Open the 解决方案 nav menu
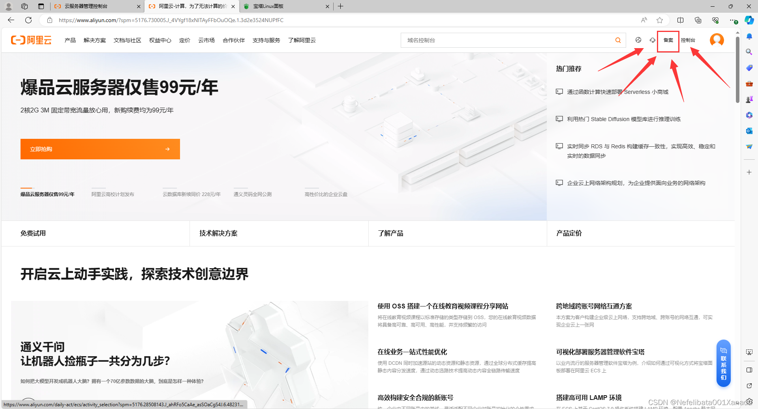This screenshot has width=758, height=409. (95, 40)
